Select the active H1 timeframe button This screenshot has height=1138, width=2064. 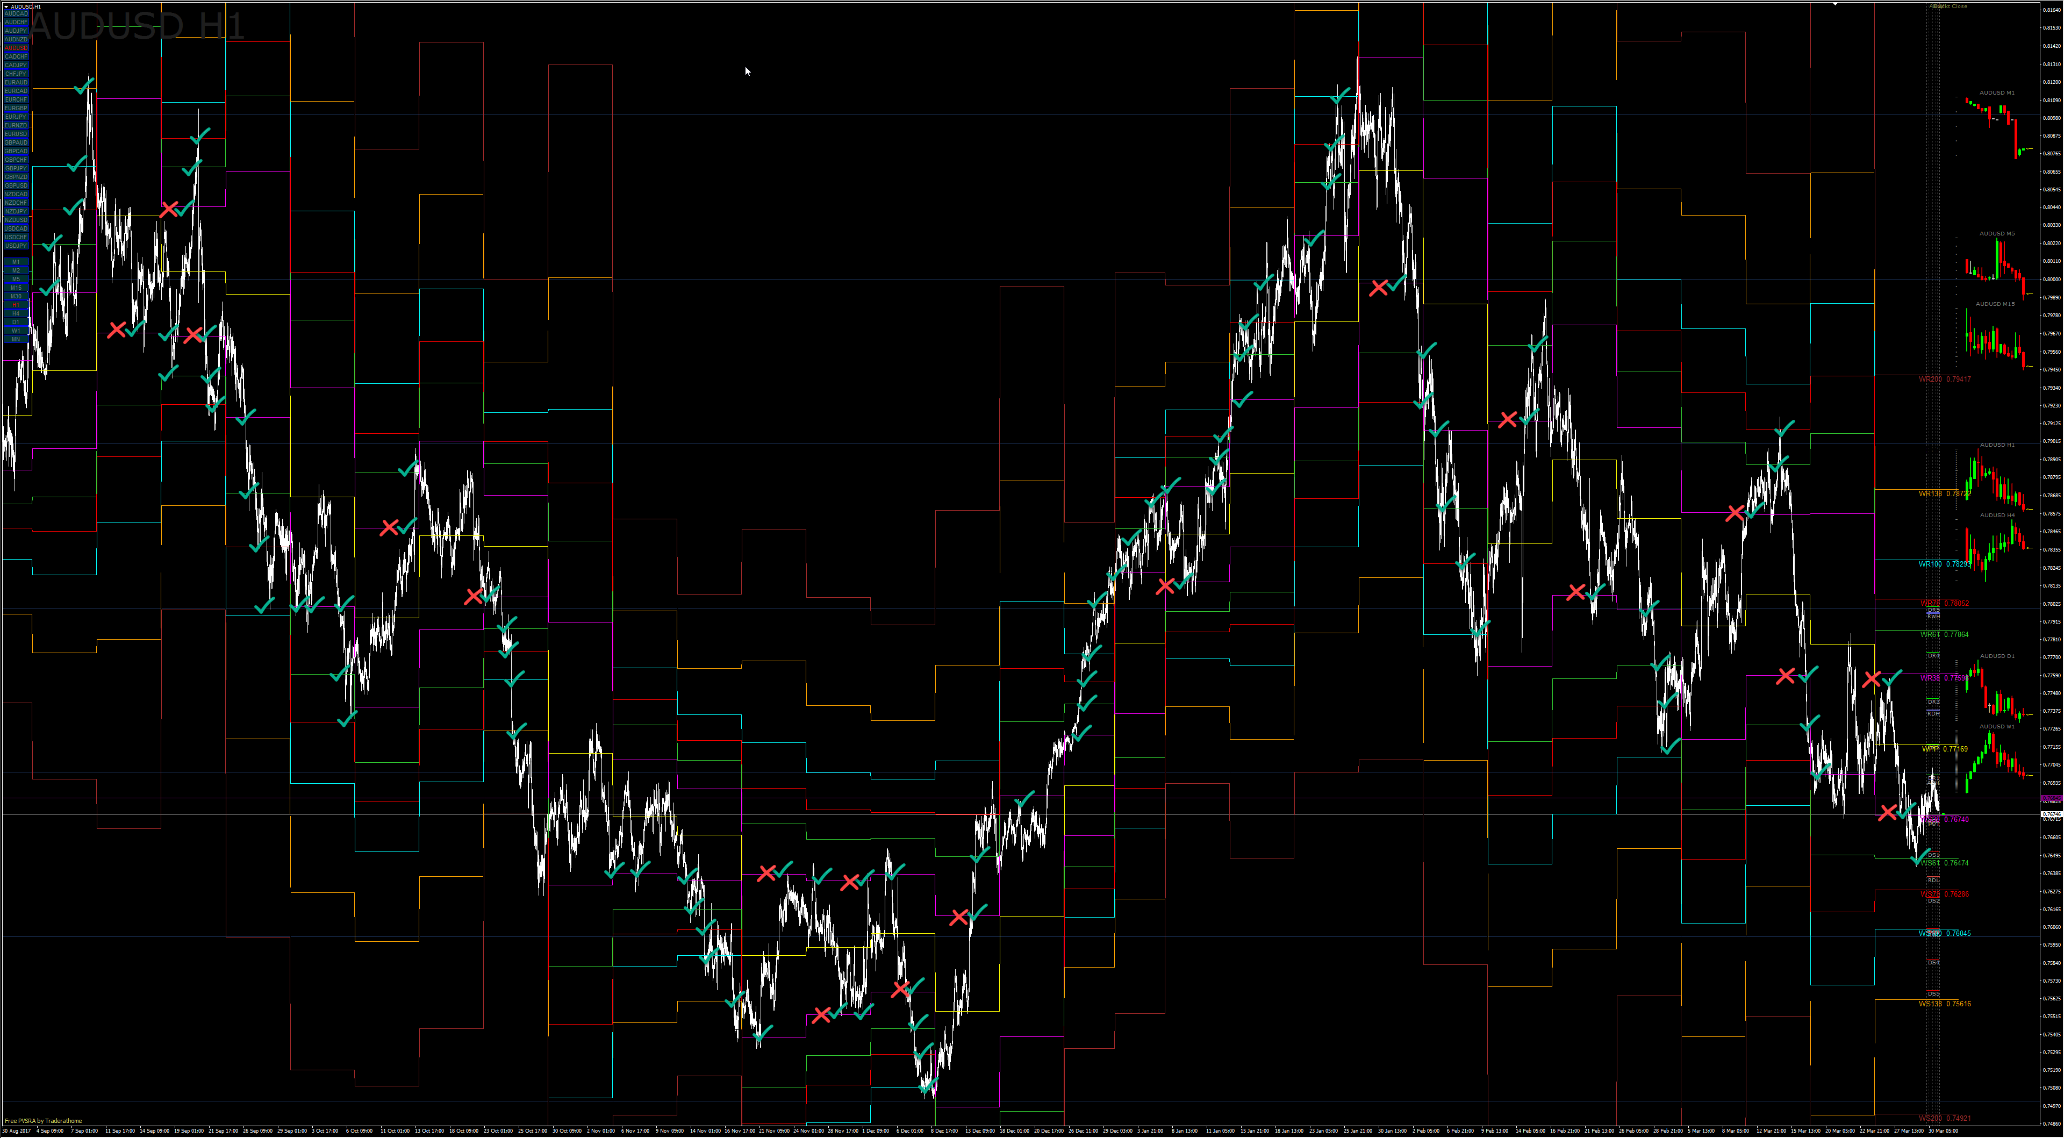tap(16, 305)
